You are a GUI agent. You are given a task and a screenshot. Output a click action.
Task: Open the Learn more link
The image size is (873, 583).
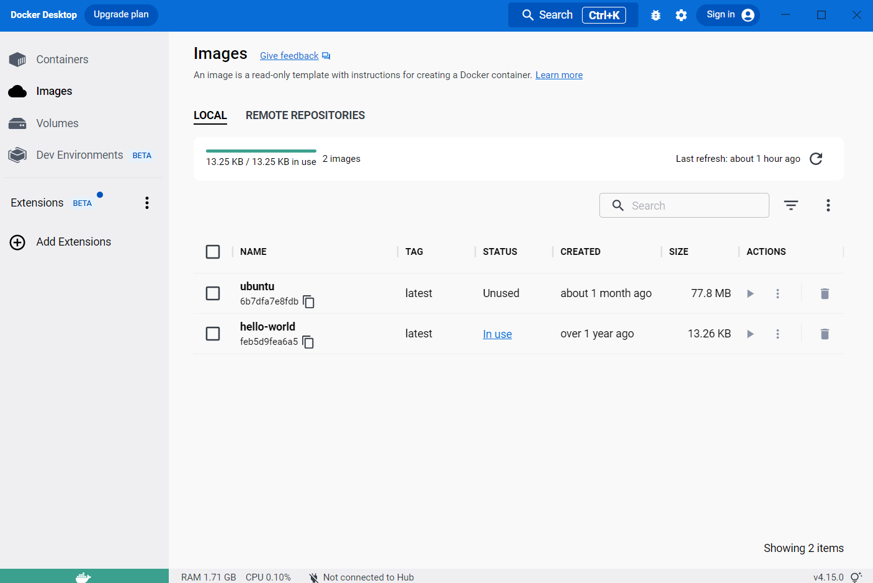pyautogui.click(x=559, y=75)
